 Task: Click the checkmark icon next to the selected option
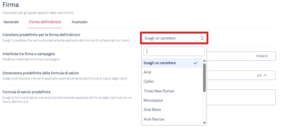coord(196,63)
